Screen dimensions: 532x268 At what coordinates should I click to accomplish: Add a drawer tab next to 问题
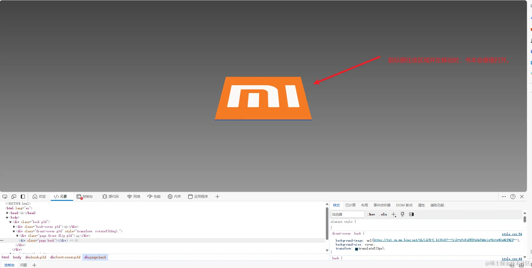click(x=34, y=265)
